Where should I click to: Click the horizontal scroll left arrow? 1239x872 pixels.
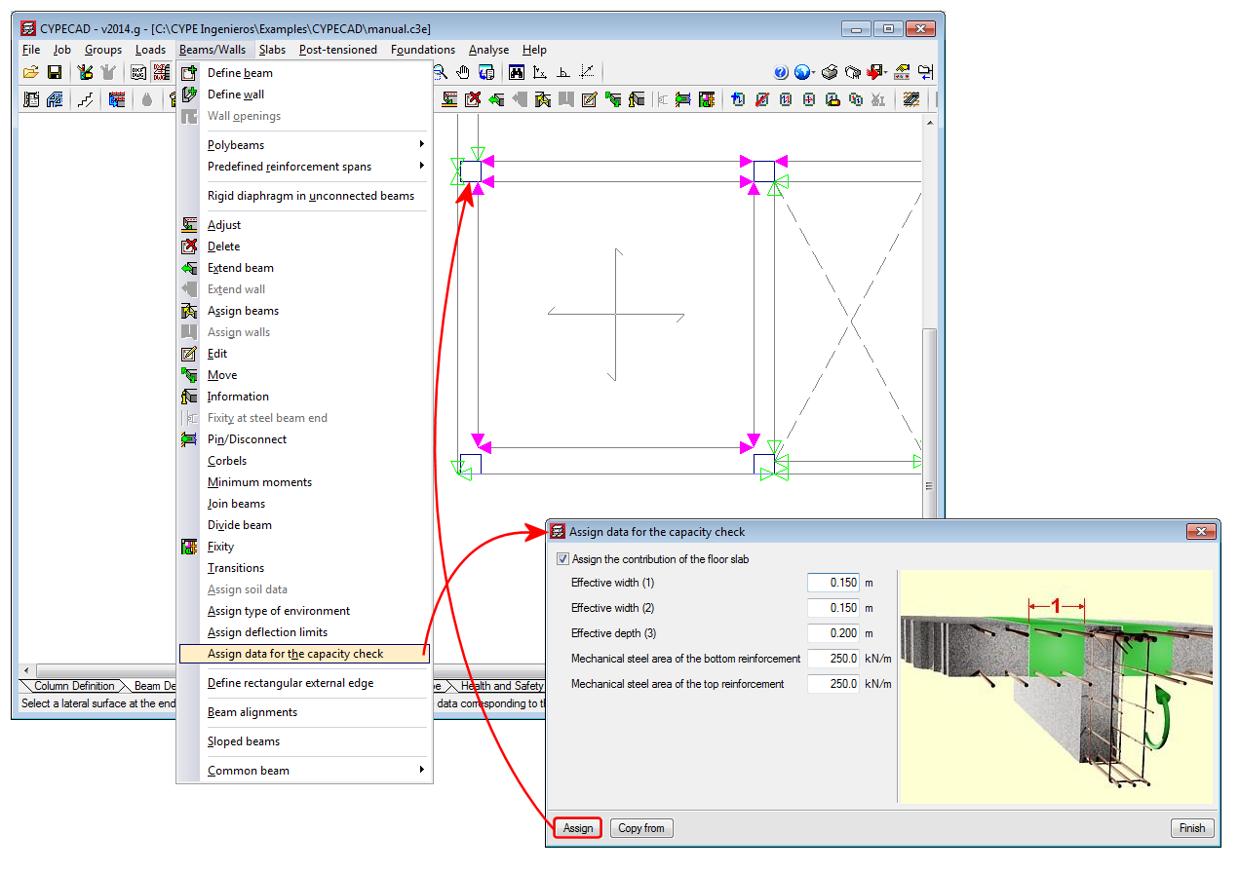pyautogui.click(x=26, y=670)
